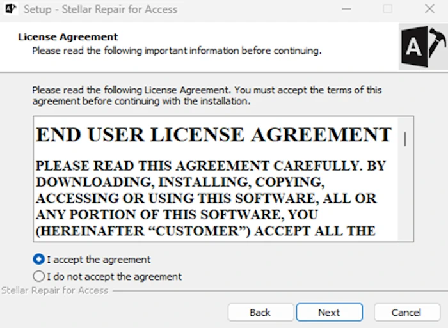Click the Stellar Repair title bar icon
The height and width of the screenshot is (328, 448).
(x=10, y=10)
